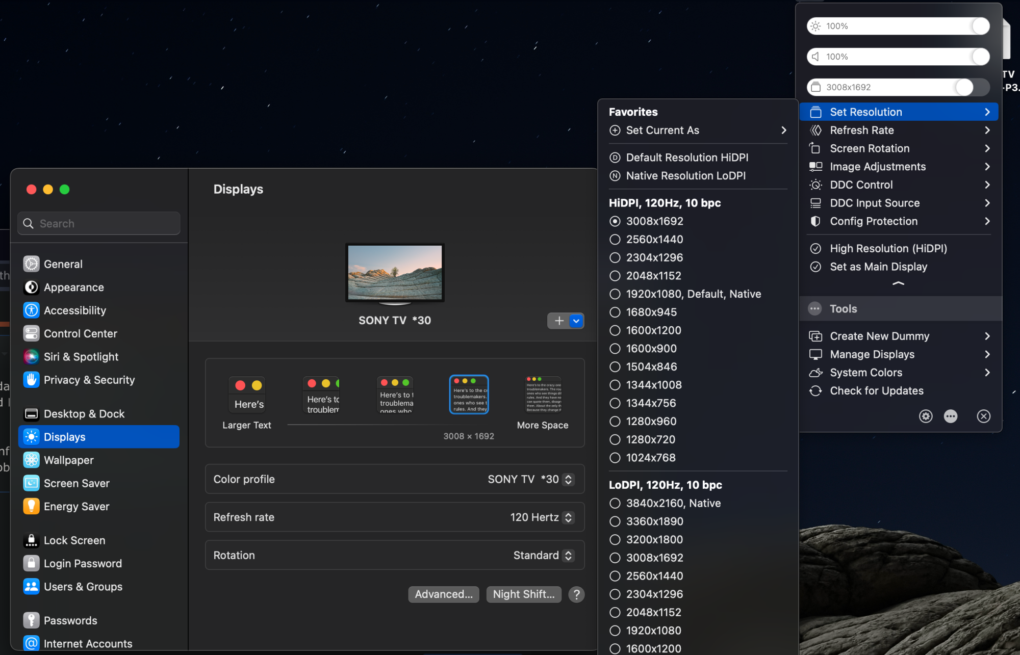Click the DDC Control brightness icon

tap(815, 185)
